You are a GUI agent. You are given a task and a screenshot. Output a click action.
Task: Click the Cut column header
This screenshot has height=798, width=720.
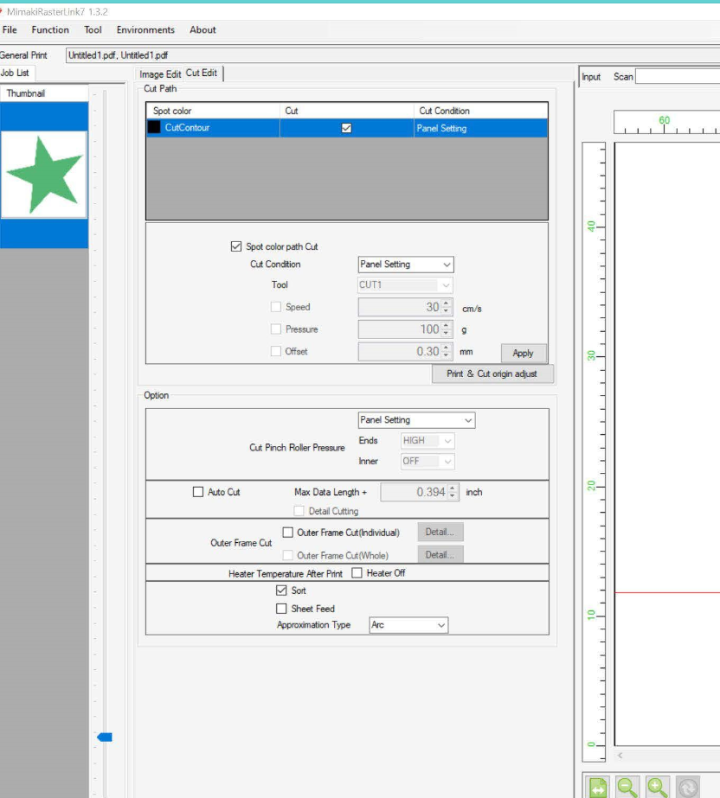(x=346, y=111)
